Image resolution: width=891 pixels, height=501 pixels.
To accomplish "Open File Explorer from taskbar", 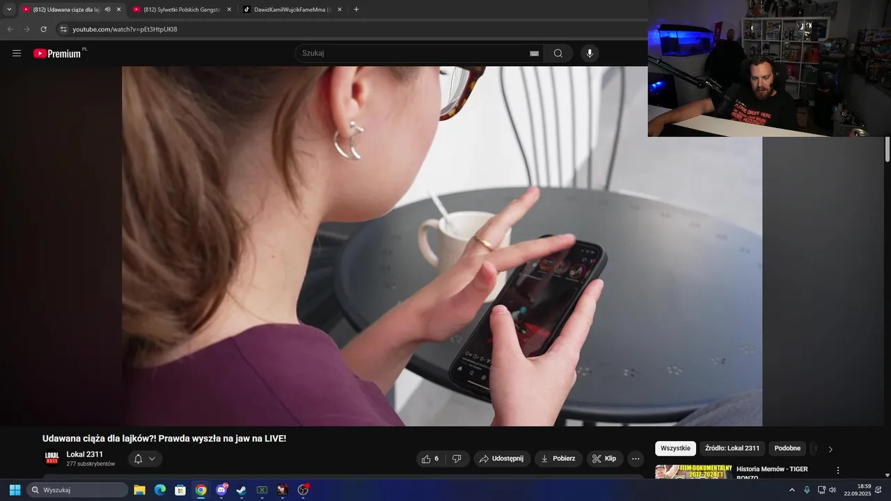I will pyautogui.click(x=139, y=490).
